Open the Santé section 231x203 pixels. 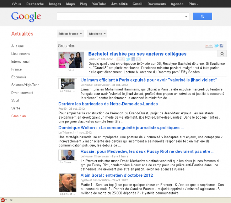click(16, 108)
